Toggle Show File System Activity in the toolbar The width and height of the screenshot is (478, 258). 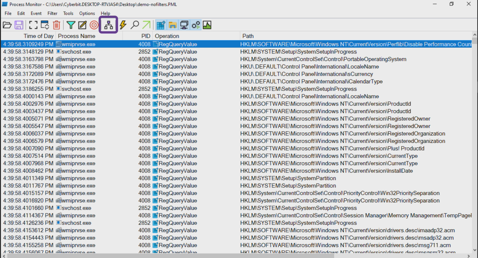tap(173, 25)
